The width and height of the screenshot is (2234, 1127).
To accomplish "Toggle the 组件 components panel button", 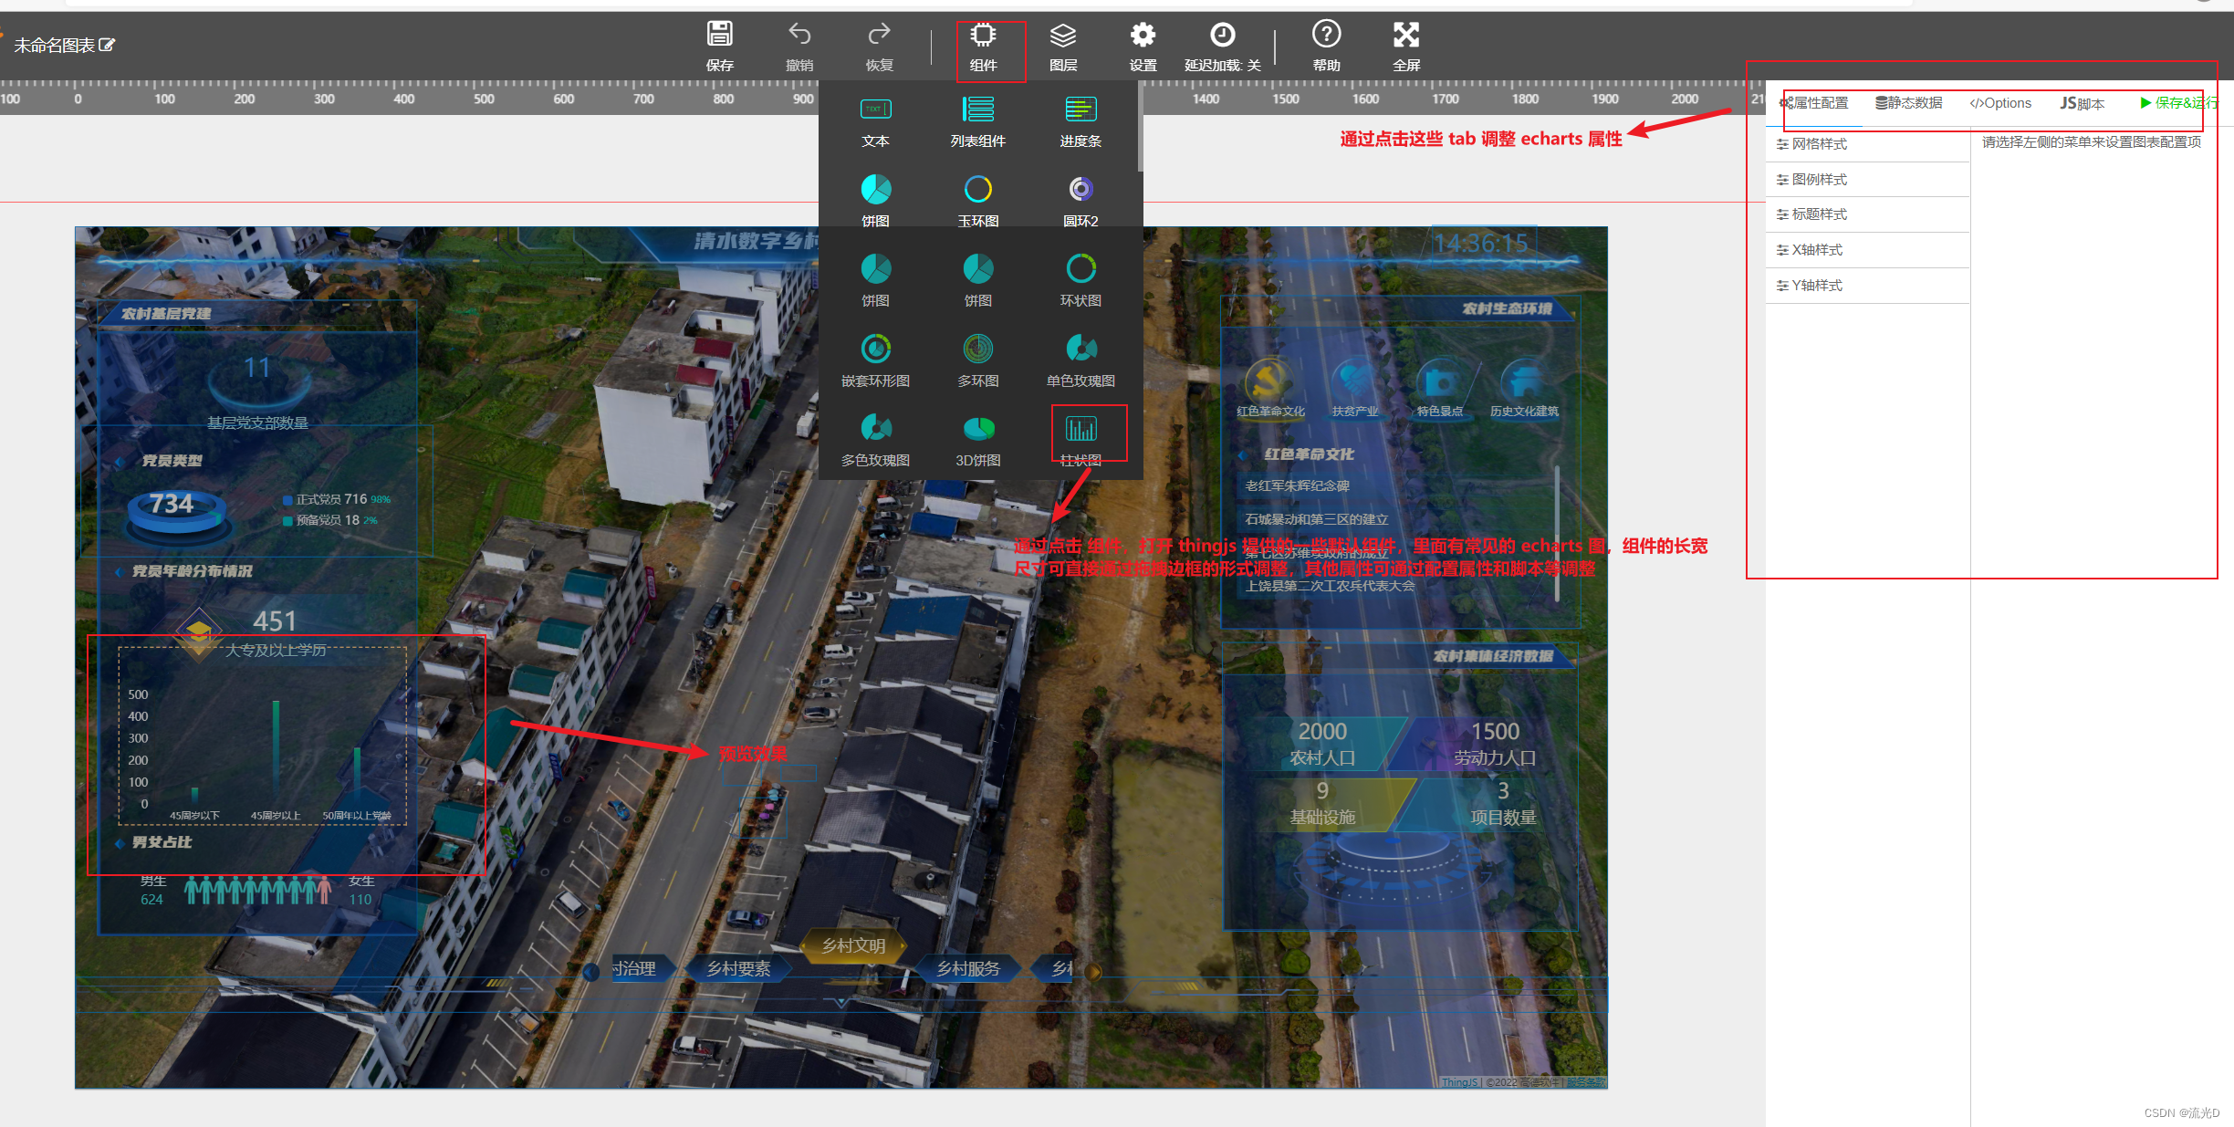I will coord(983,36).
